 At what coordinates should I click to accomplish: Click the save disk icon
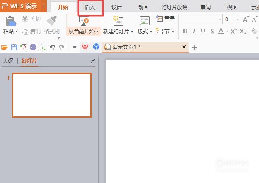click(x=14, y=47)
